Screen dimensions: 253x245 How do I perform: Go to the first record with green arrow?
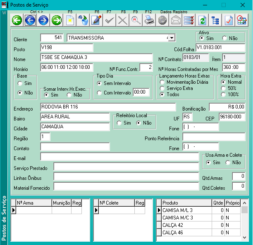pyautogui.click(x=17, y=20)
